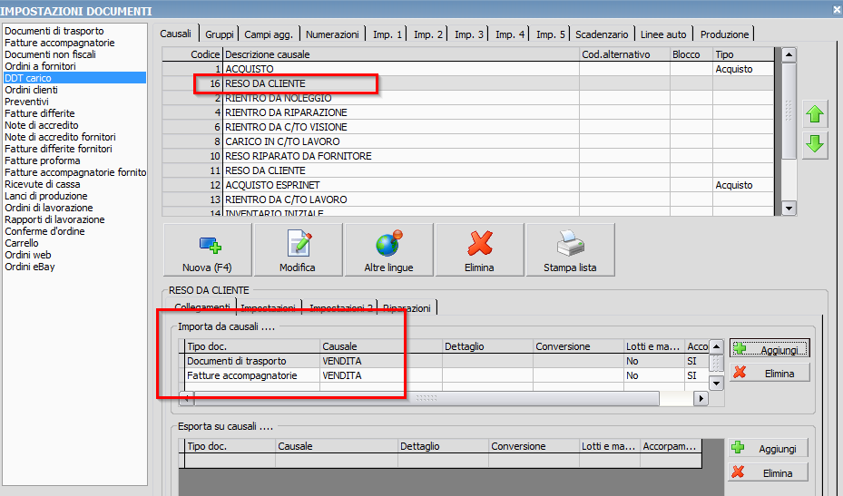This screenshot has width=843, height=496.
Task: Open the Numerazioni tab
Action: pos(332,34)
